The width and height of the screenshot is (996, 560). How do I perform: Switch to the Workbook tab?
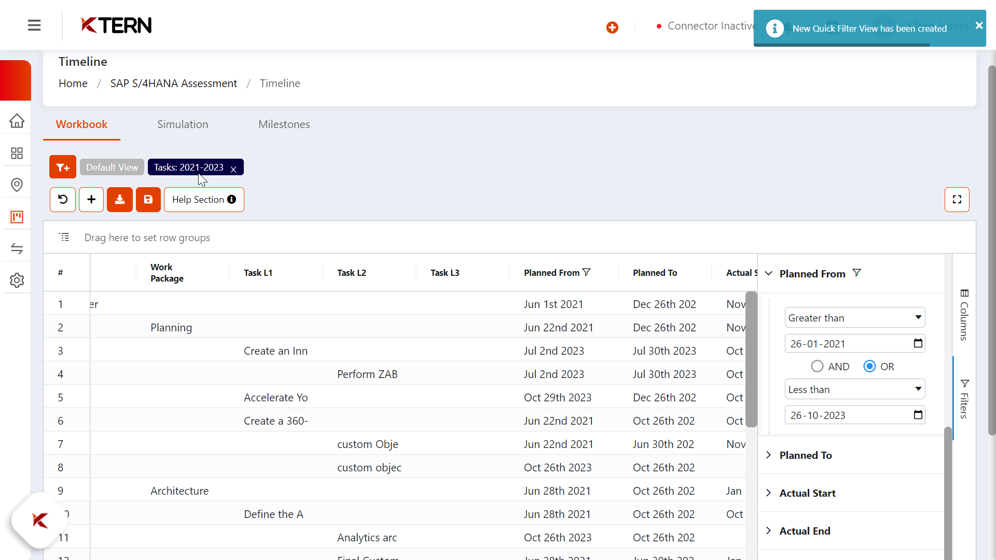tap(81, 124)
